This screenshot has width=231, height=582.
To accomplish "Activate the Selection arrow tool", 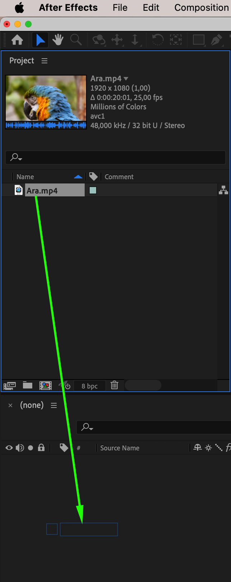I will coord(41,40).
